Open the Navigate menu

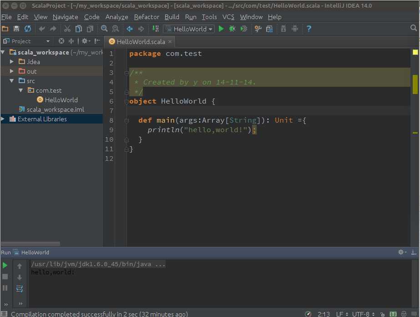[66, 17]
